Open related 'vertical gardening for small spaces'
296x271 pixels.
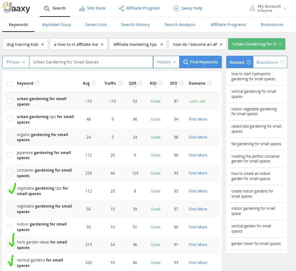tap(253, 94)
